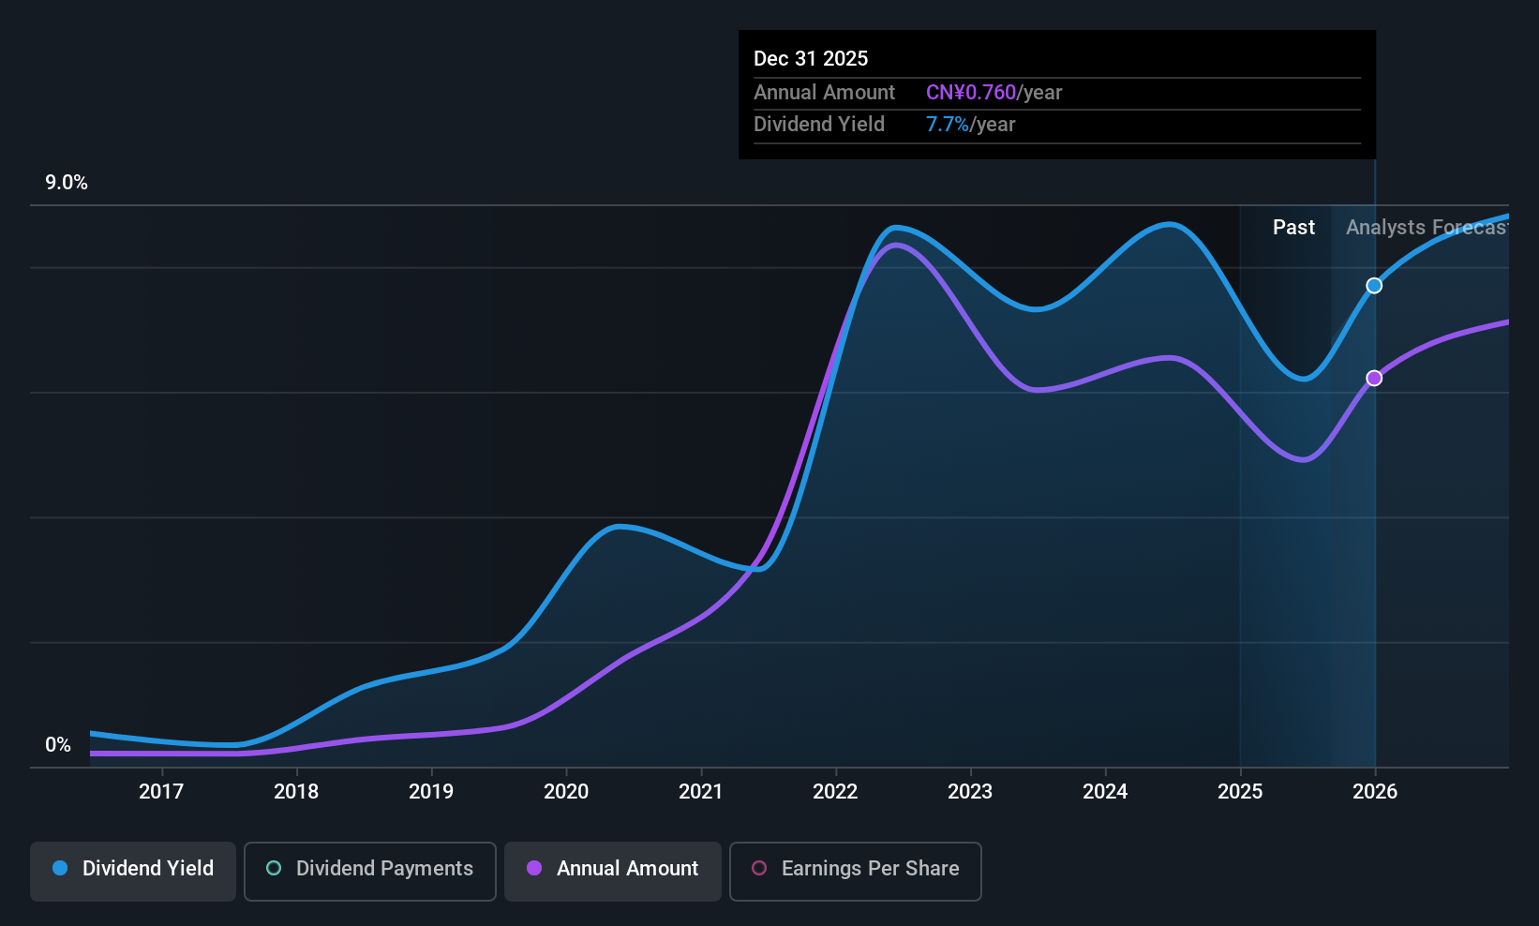
Task: Click the Past region label
Action: click(1293, 228)
